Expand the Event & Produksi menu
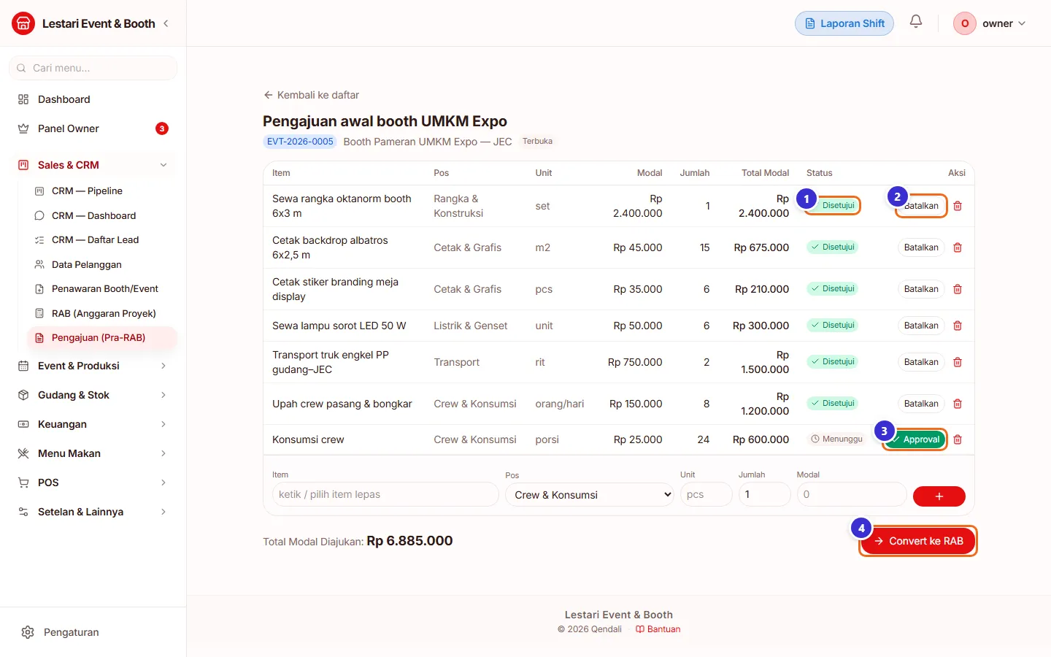 pyautogui.click(x=93, y=366)
